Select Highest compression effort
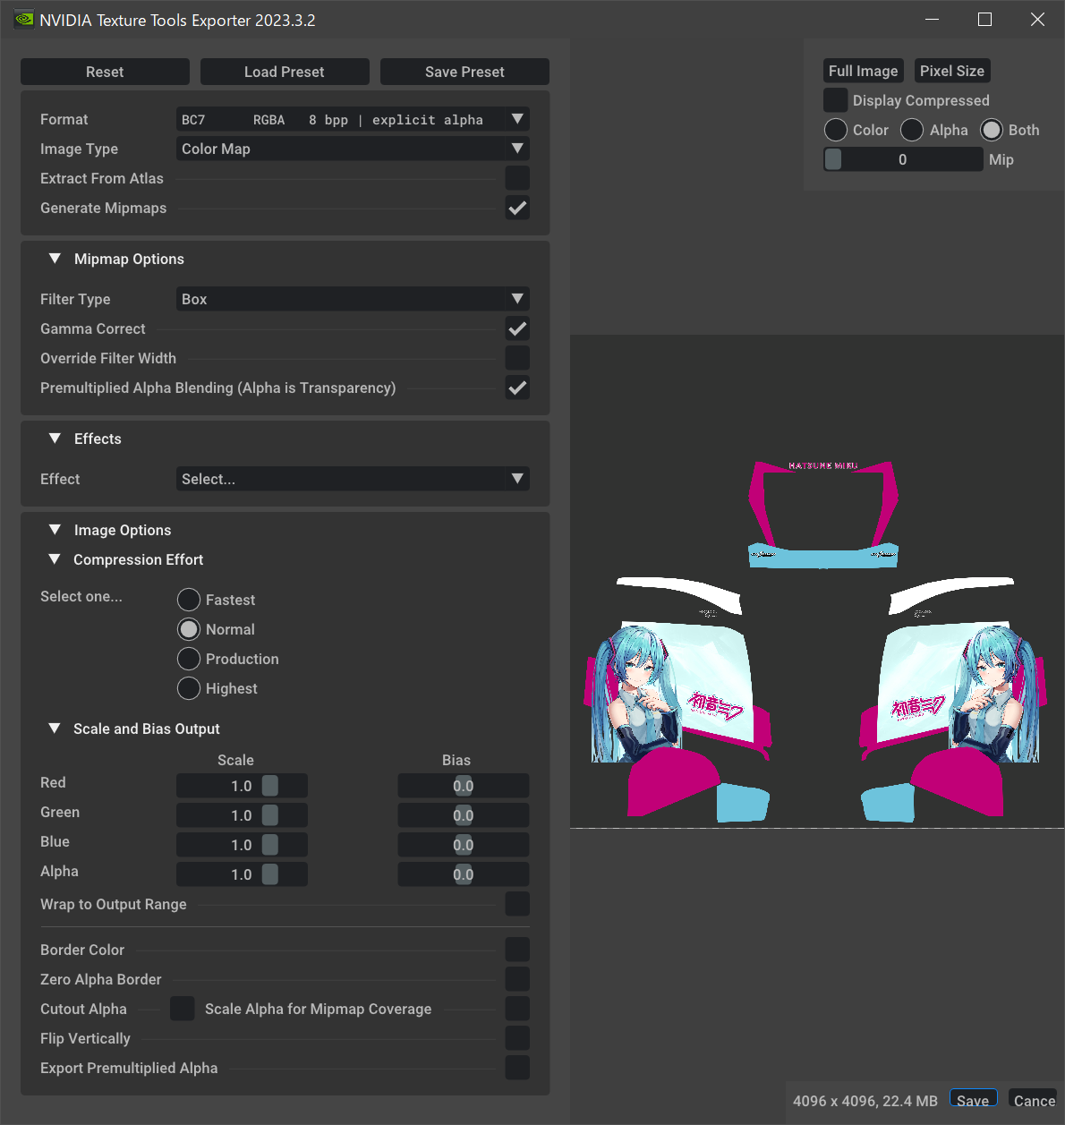 (x=189, y=688)
